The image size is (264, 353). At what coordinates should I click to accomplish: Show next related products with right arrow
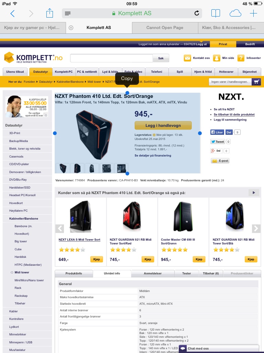coord(256,229)
